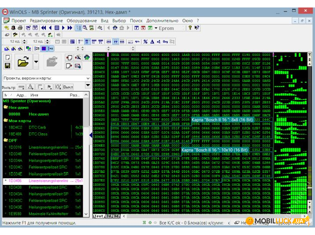Click the percent display icon

[145, 41]
